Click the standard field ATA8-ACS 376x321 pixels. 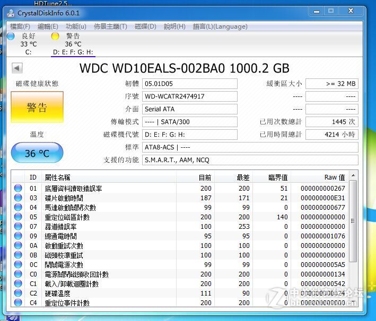coord(250,147)
